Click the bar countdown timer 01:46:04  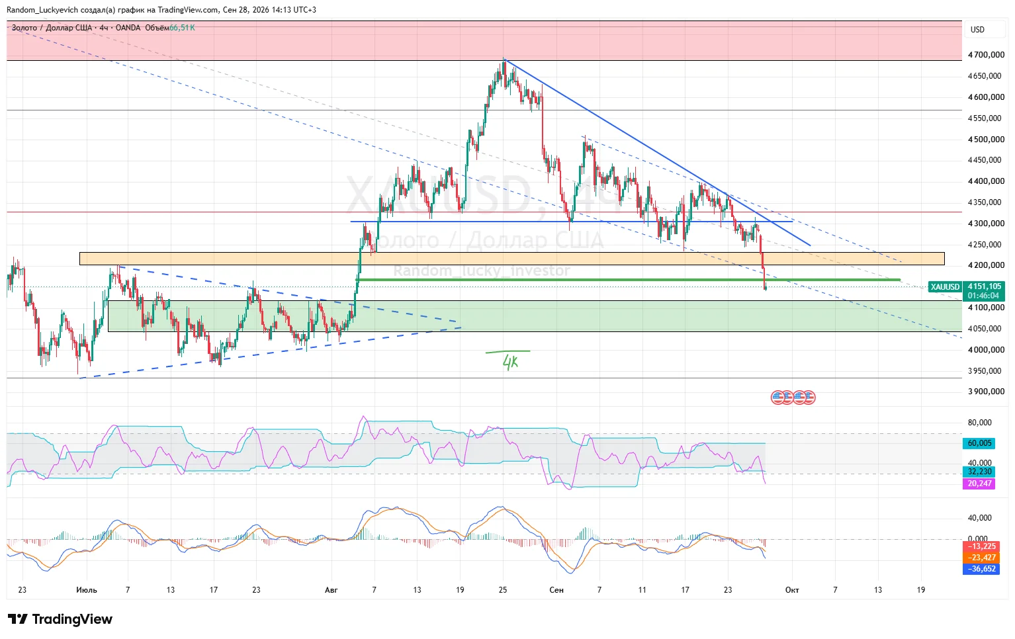[x=985, y=296]
